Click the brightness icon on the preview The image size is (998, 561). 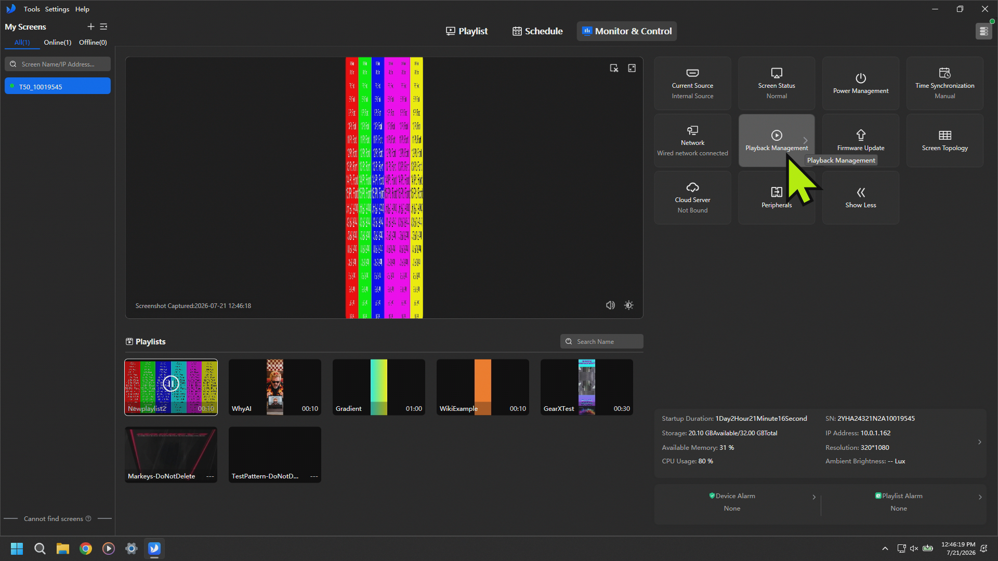(x=629, y=305)
